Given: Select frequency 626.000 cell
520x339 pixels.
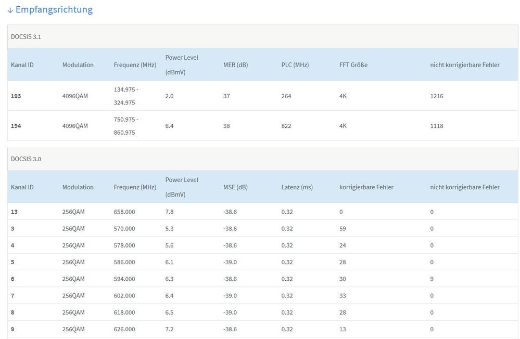Looking at the screenshot, I should [124, 330].
